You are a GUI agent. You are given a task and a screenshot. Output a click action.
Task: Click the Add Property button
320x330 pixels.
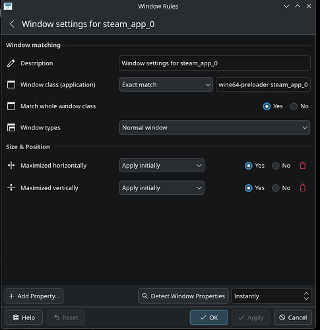[34, 296]
